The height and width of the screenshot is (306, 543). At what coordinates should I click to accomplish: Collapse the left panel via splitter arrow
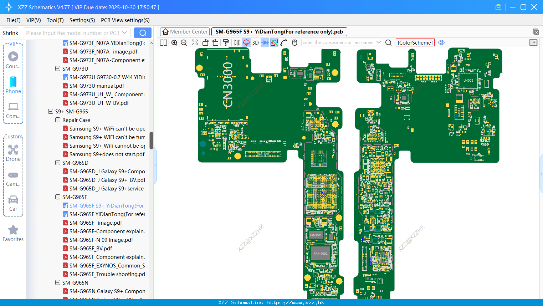(155, 165)
